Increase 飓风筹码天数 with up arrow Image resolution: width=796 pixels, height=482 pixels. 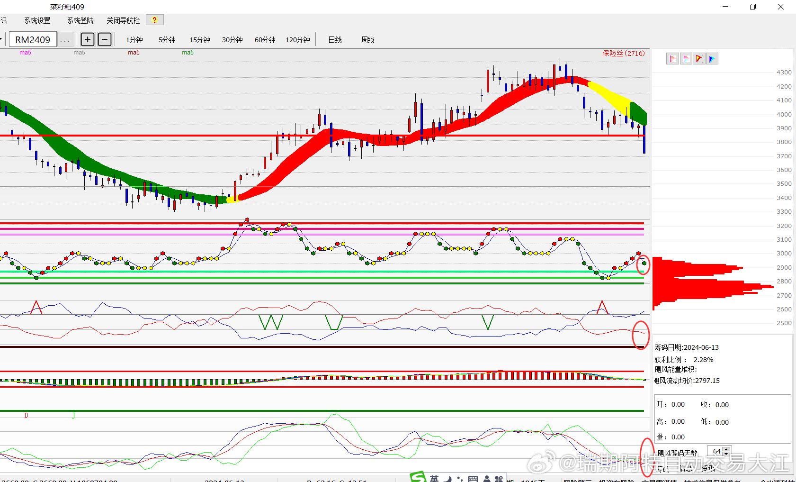point(726,449)
